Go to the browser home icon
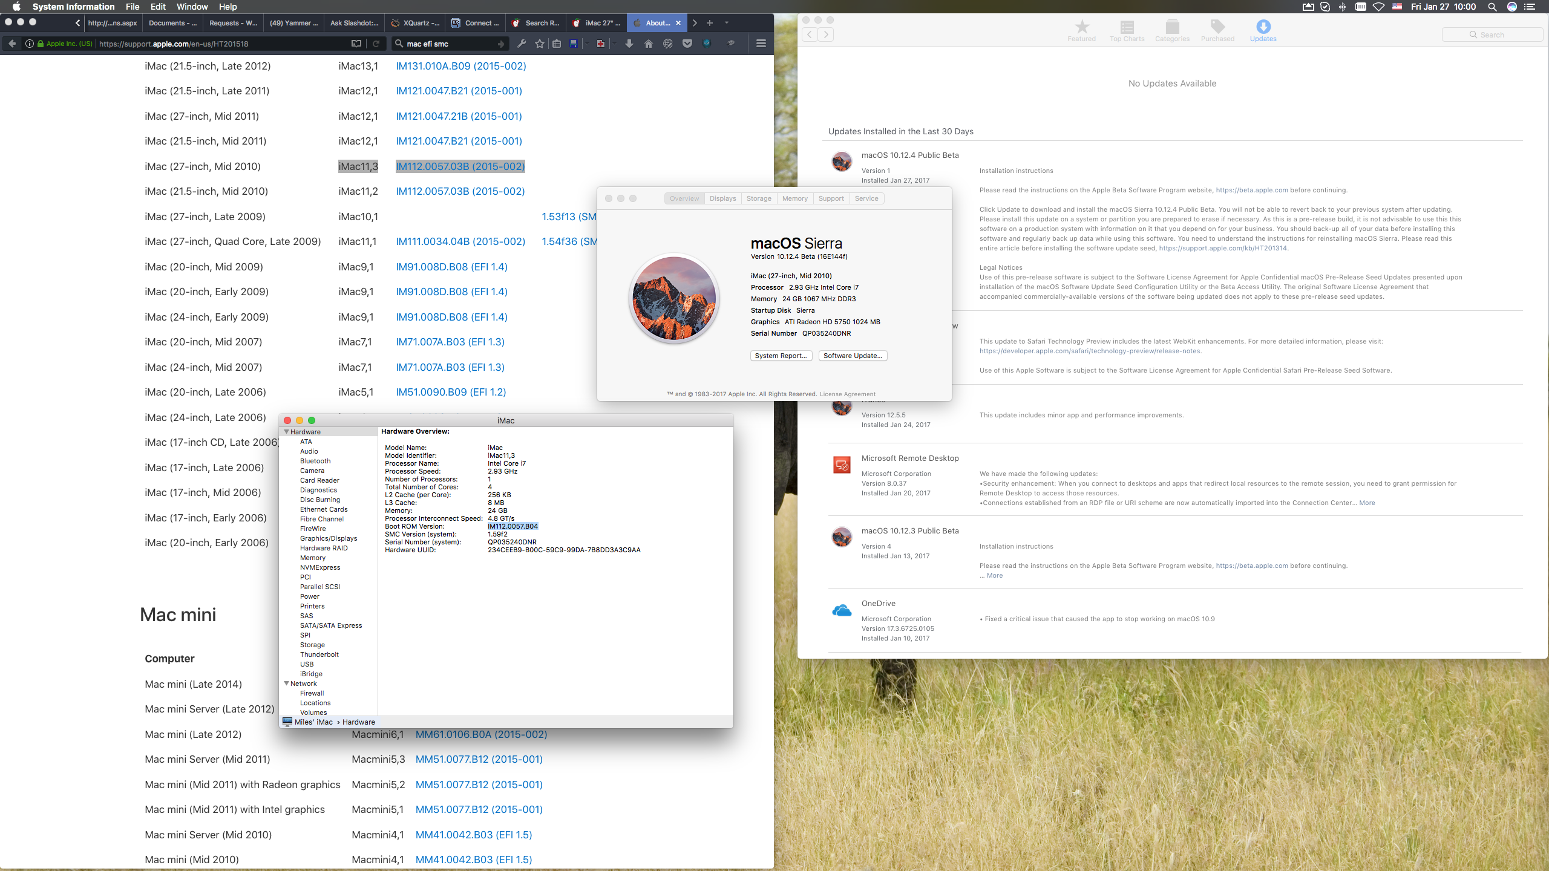Viewport: 1549px width, 871px height. coord(649,44)
